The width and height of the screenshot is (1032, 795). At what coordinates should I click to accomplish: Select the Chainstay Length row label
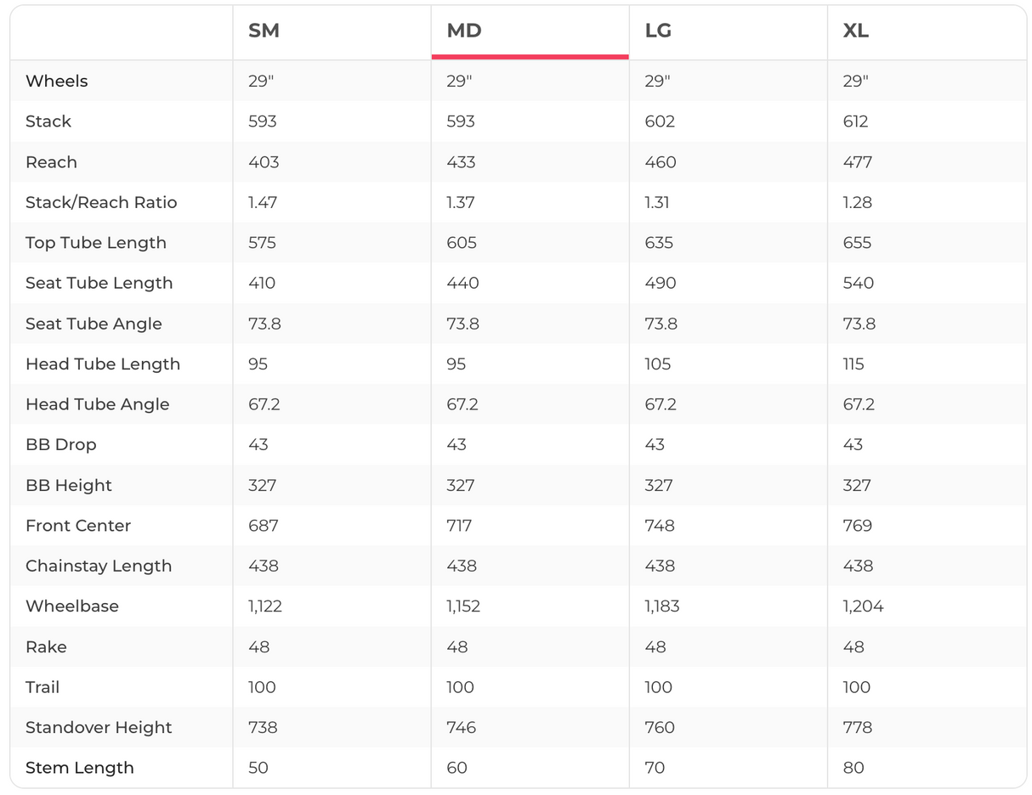pyautogui.click(x=99, y=567)
